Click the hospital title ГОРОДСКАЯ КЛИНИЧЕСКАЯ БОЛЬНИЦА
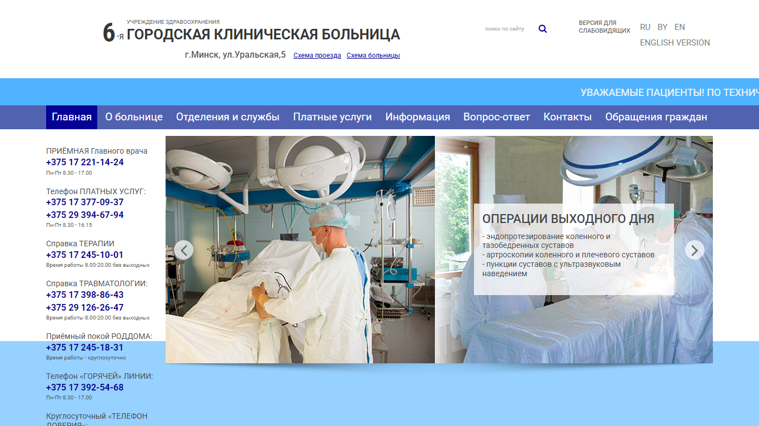The image size is (759, 426). (263, 34)
